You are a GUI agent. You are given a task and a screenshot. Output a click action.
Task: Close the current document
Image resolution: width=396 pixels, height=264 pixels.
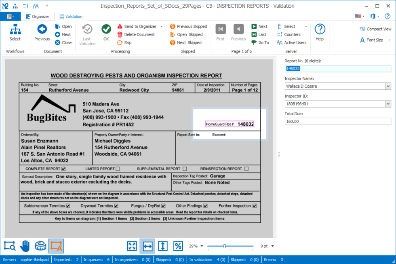pyautogui.click(x=63, y=42)
